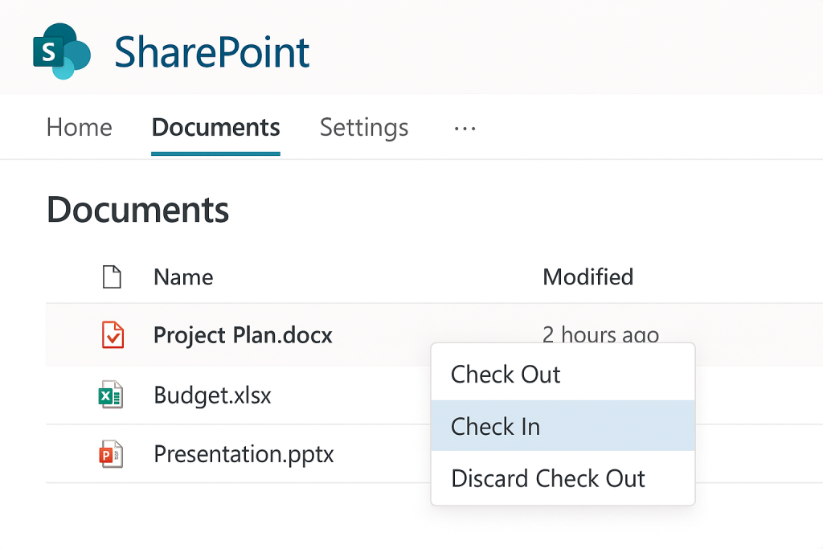Click the Excel icon beside Budget.xlsx

[x=110, y=395]
